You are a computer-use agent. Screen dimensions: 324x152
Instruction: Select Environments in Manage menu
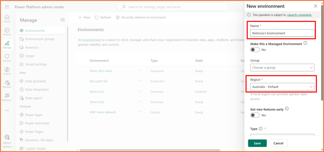coord(42,30)
